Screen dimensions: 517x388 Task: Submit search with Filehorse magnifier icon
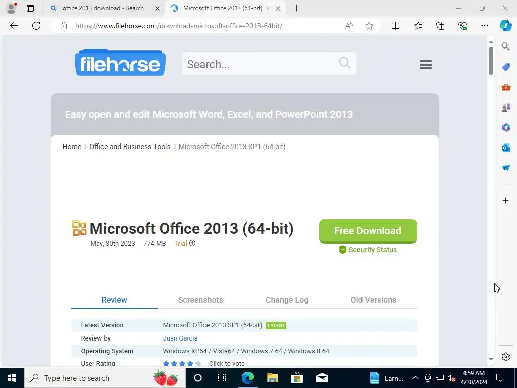pyautogui.click(x=344, y=62)
